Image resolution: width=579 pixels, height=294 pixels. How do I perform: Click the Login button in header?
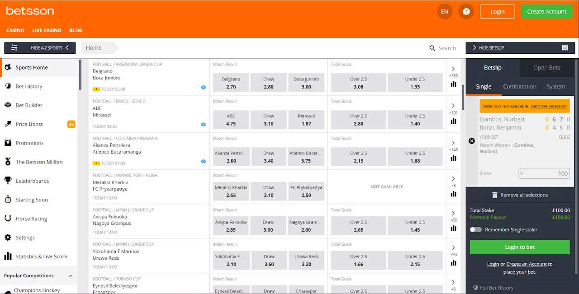(498, 12)
